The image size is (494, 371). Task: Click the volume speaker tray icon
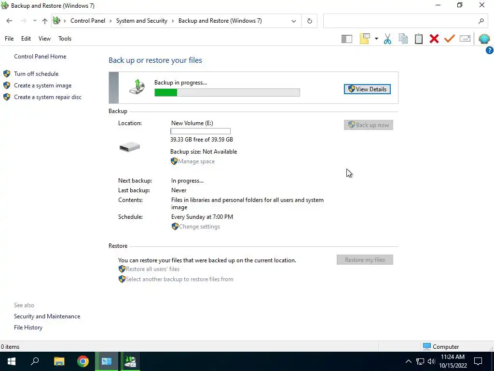point(431,361)
